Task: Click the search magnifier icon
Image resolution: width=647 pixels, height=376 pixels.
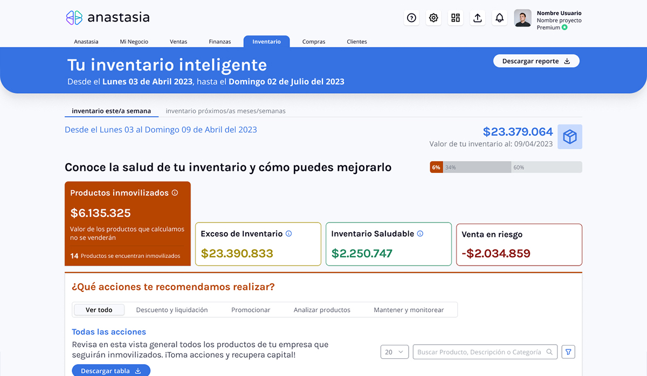Action: click(x=549, y=352)
